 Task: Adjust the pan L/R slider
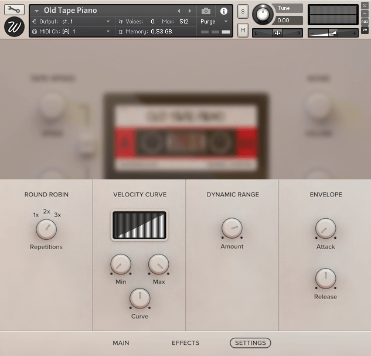277,33
